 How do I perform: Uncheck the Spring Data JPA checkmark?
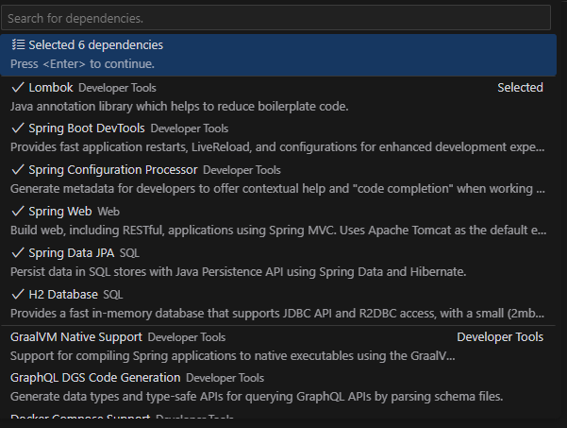click(18, 253)
